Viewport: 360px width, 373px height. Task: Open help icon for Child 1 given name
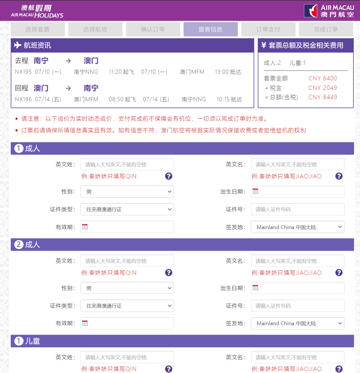[x=339, y=369]
